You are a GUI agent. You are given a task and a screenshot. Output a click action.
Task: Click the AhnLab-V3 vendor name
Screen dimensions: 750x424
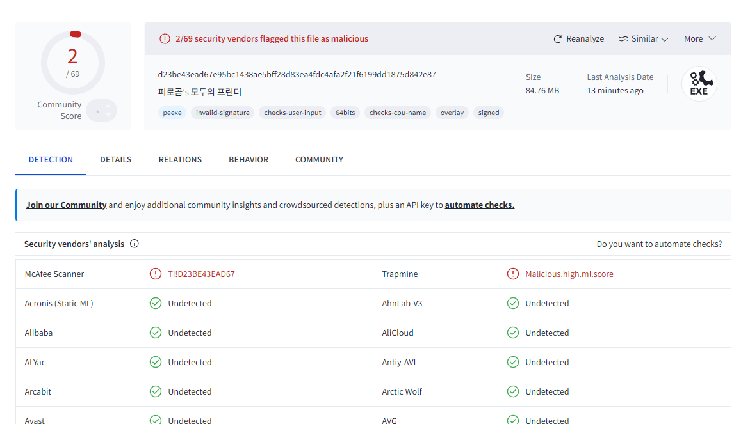[402, 304]
